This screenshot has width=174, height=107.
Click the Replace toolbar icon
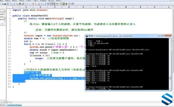36,4
